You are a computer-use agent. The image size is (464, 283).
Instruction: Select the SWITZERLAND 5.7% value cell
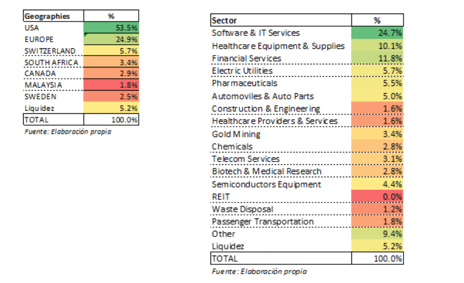pos(111,51)
